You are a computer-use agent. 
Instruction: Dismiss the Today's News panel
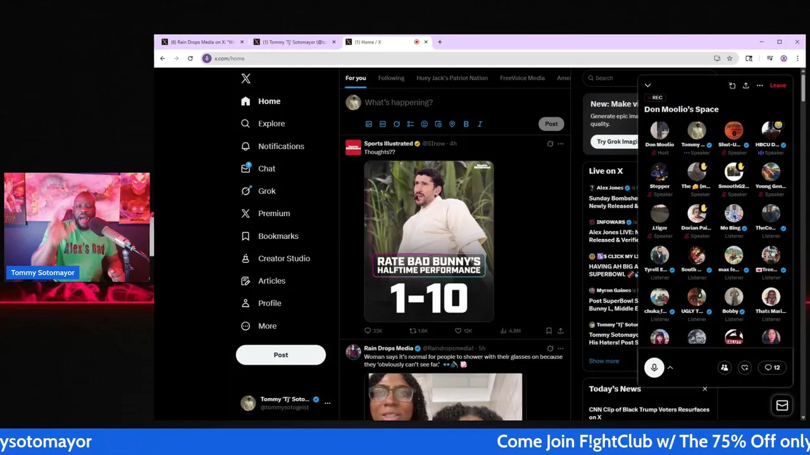pos(704,389)
